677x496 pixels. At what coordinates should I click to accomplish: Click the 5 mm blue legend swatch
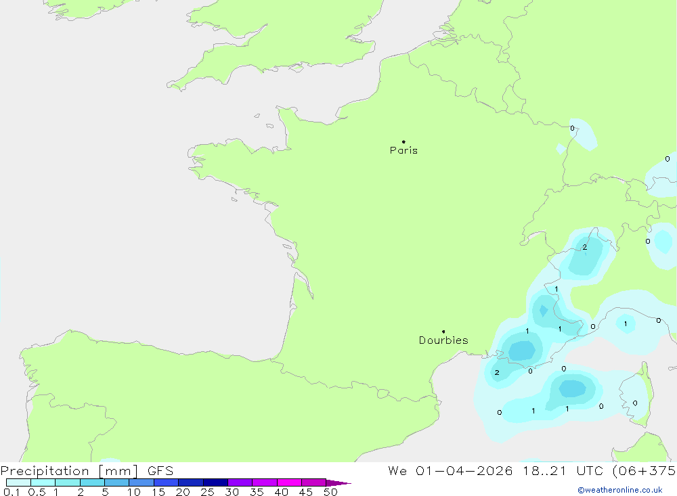116,482
